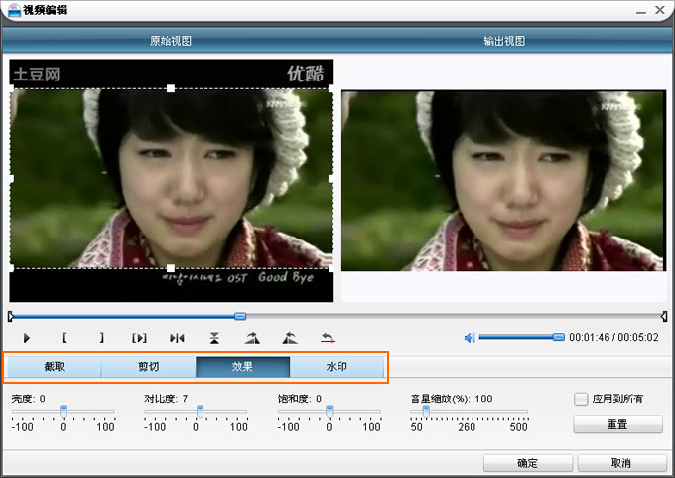The width and height of the screenshot is (675, 478).
Task: Enable 应用到所有 checkbox
Action: (581, 399)
